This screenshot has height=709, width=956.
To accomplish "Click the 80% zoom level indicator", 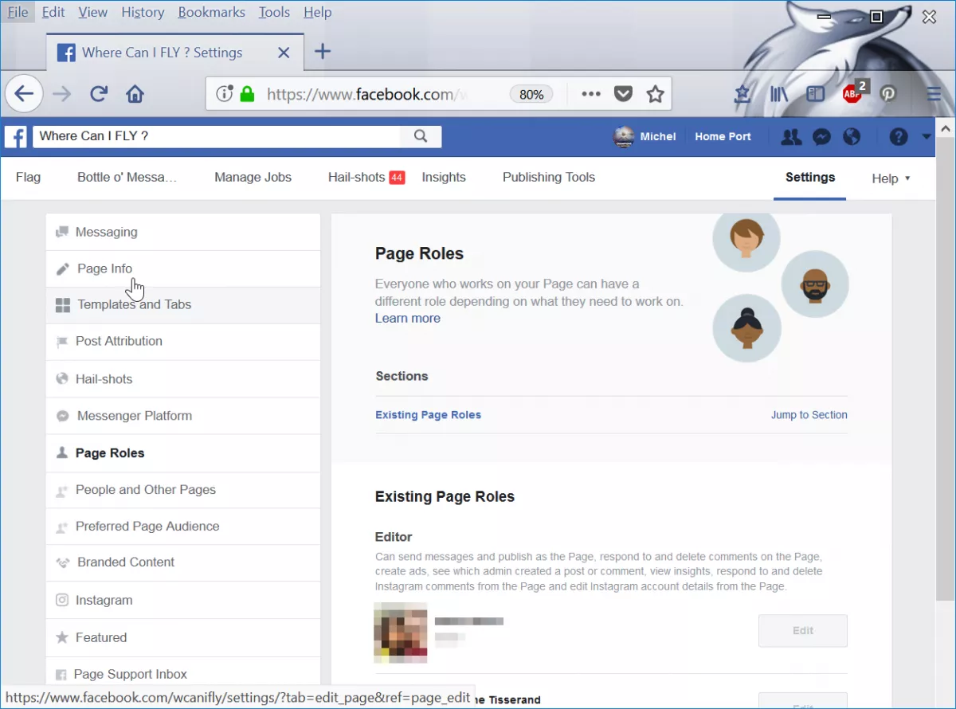I will click(x=531, y=94).
